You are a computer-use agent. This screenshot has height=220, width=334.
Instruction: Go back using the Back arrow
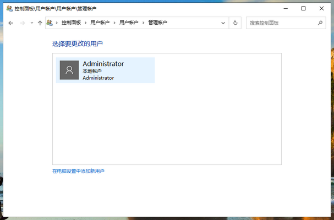click(10, 23)
